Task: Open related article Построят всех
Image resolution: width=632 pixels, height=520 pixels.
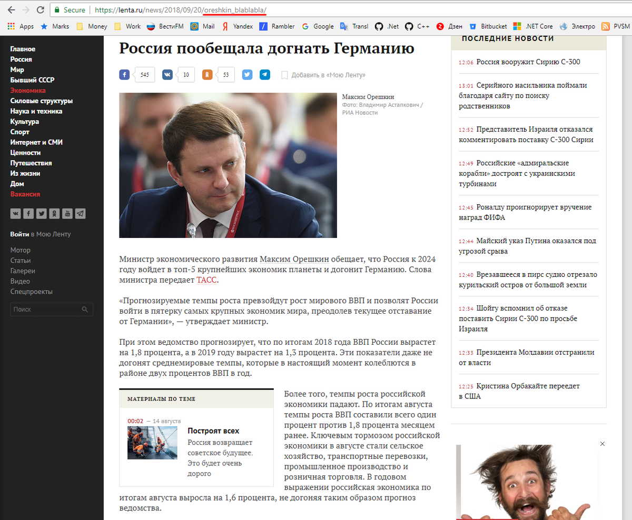Action: click(x=213, y=431)
